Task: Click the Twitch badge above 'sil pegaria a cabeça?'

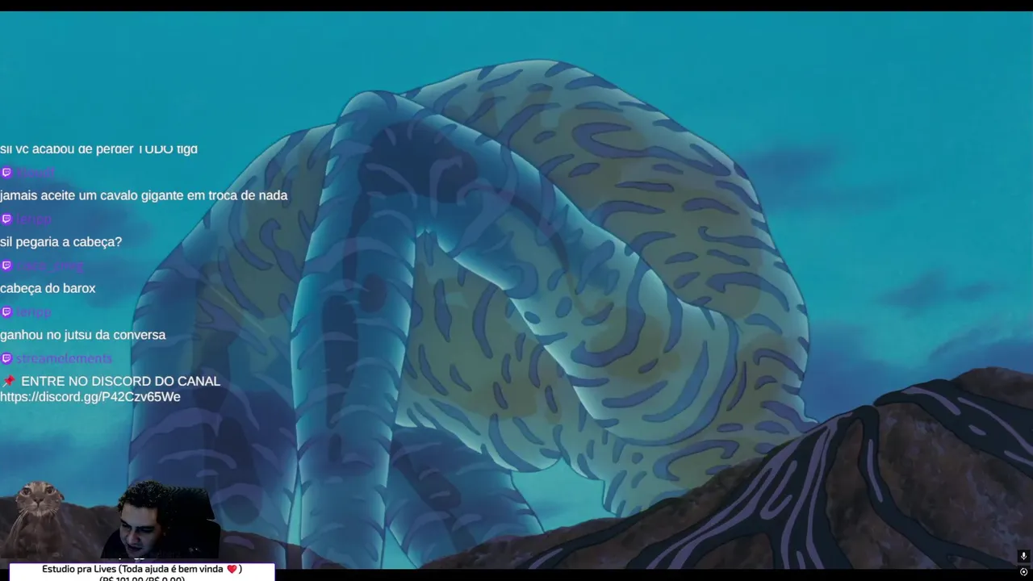Action: [x=6, y=219]
